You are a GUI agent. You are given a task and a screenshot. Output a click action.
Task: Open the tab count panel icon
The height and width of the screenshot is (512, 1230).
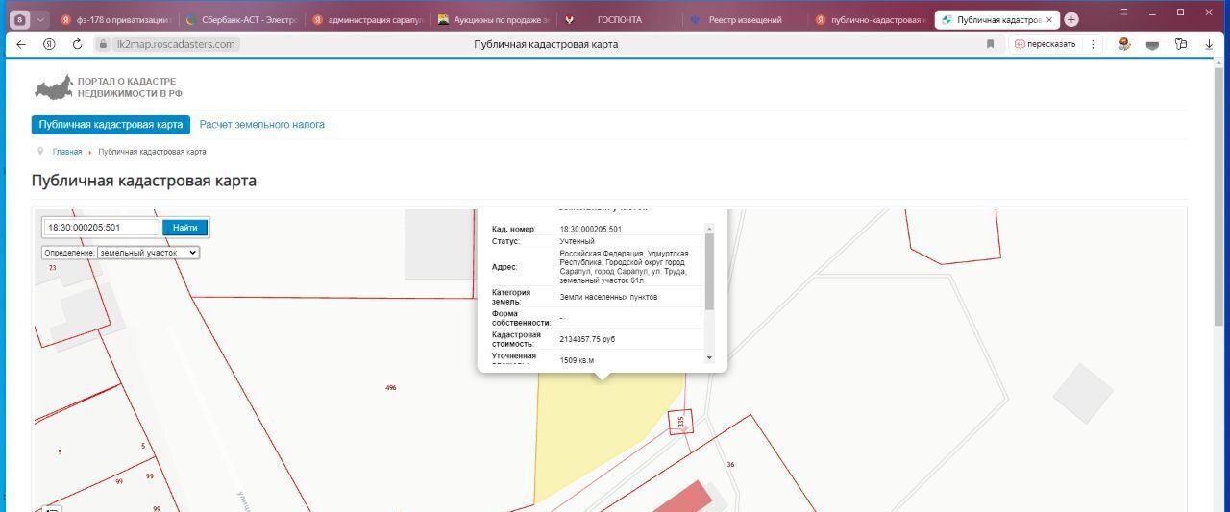point(19,19)
